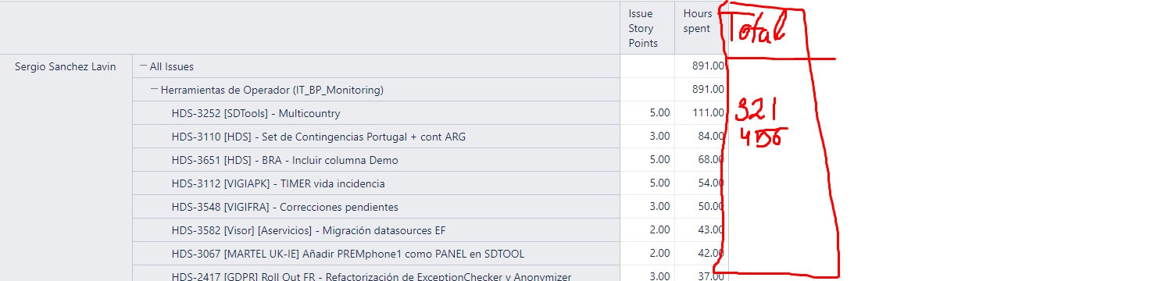Click the Issue Story Points column header
1165x281 pixels.
[647, 28]
